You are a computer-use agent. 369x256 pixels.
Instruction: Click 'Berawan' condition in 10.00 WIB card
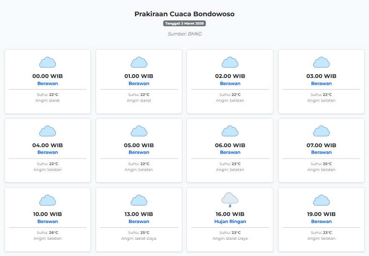(48, 221)
